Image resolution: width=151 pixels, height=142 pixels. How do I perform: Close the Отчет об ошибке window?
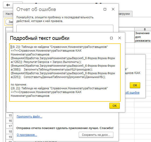113,9
